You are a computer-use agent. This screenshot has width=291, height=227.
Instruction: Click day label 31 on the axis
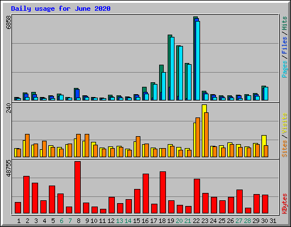pos(273,221)
